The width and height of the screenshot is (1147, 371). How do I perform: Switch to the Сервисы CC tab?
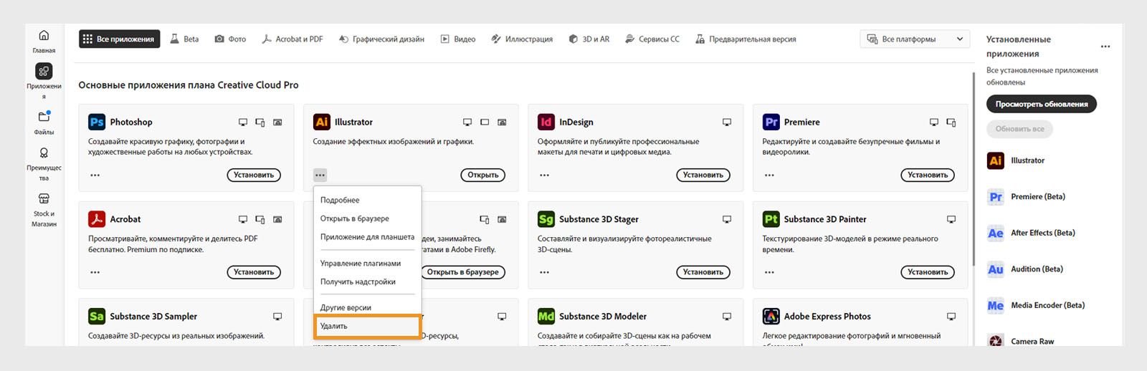652,39
